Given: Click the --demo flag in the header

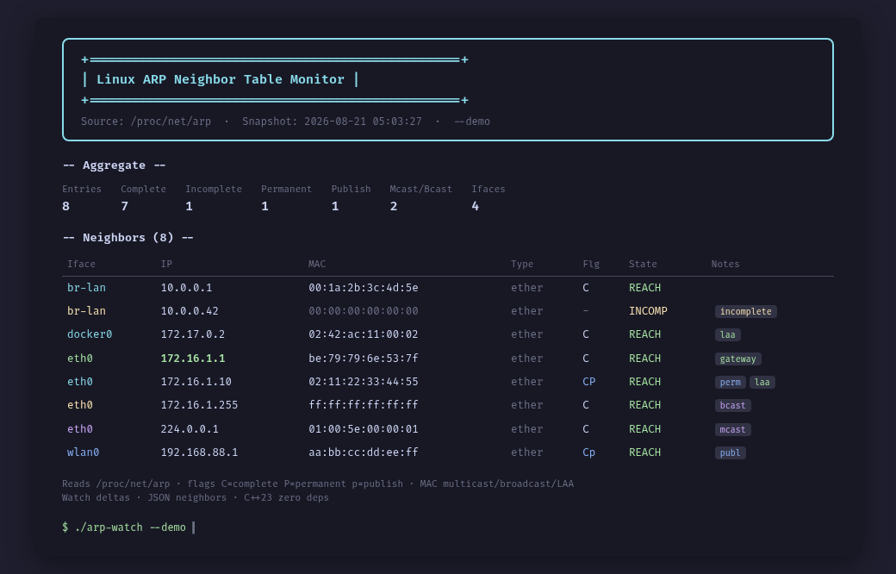Looking at the screenshot, I should 472,122.
